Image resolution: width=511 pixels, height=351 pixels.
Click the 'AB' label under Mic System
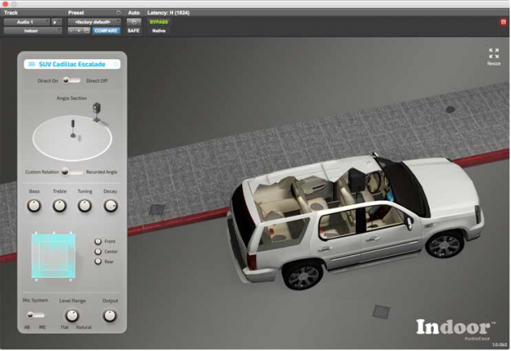point(27,327)
